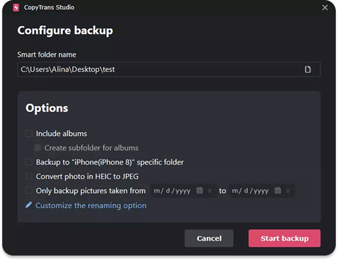Enable Convert photo in HEIC to JPEG
The height and width of the screenshot is (260, 338).
pyautogui.click(x=29, y=176)
